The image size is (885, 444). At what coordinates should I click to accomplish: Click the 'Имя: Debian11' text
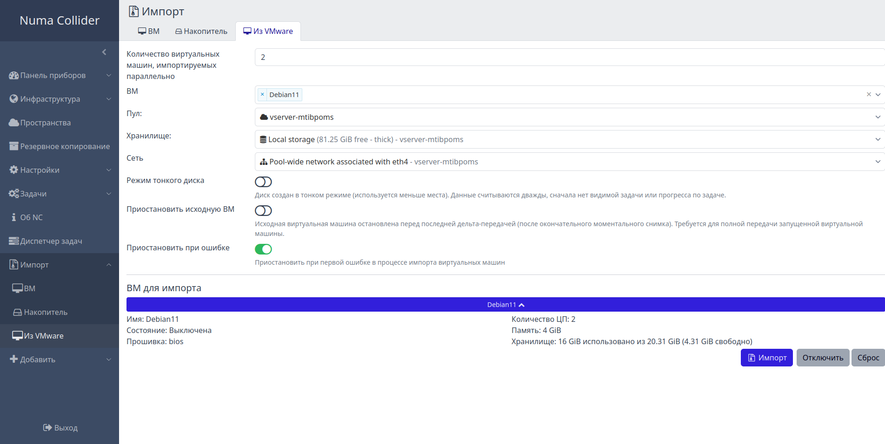(x=153, y=319)
